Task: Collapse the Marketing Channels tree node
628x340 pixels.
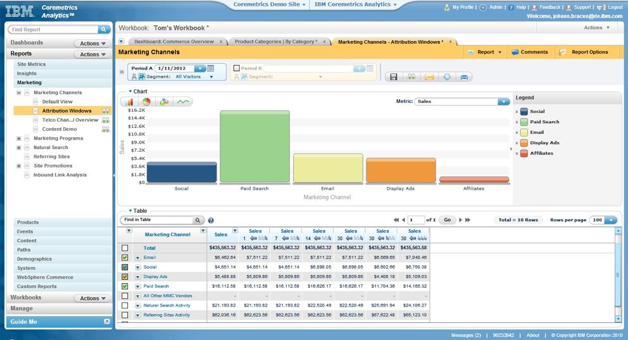Action: (18, 93)
